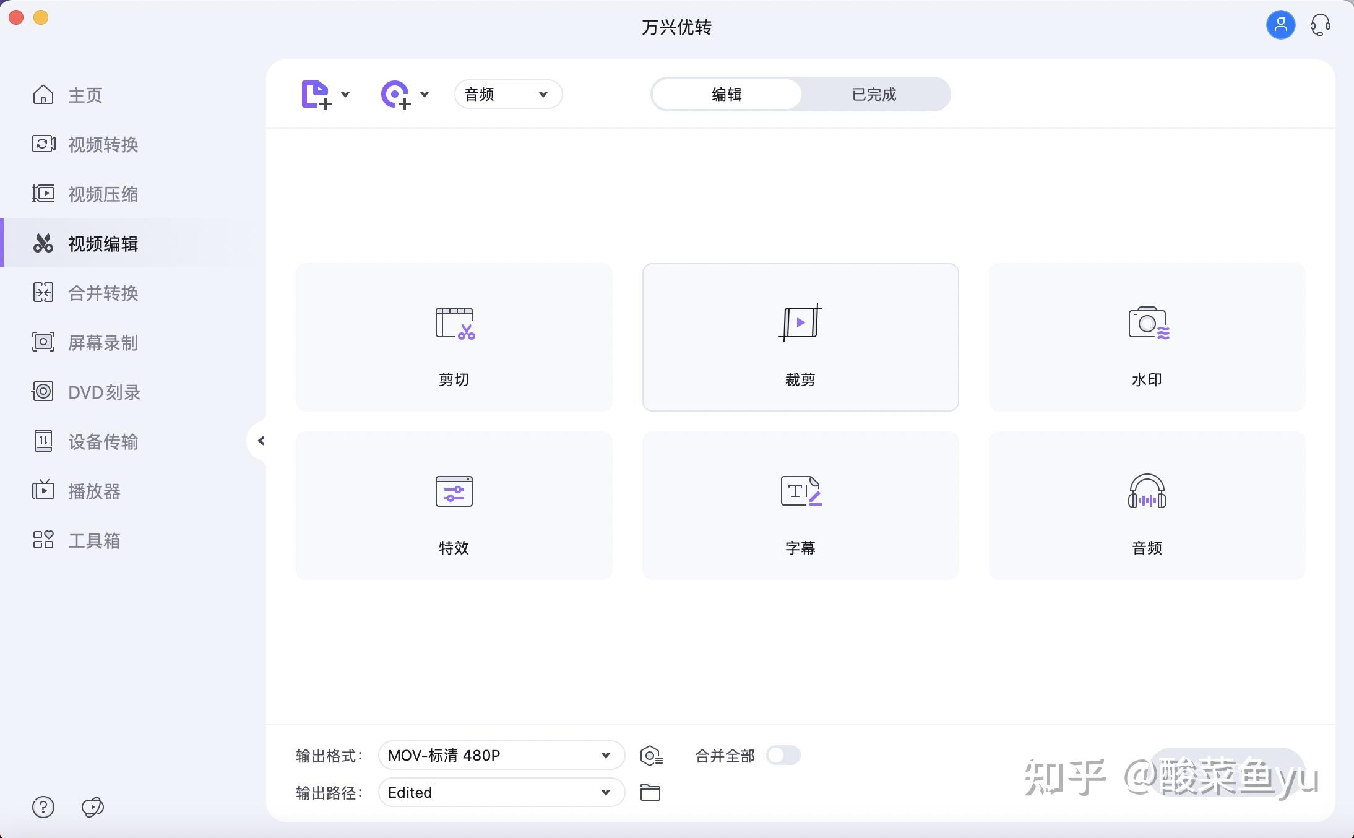
Task: Open the user account avatar
Action: tap(1280, 25)
